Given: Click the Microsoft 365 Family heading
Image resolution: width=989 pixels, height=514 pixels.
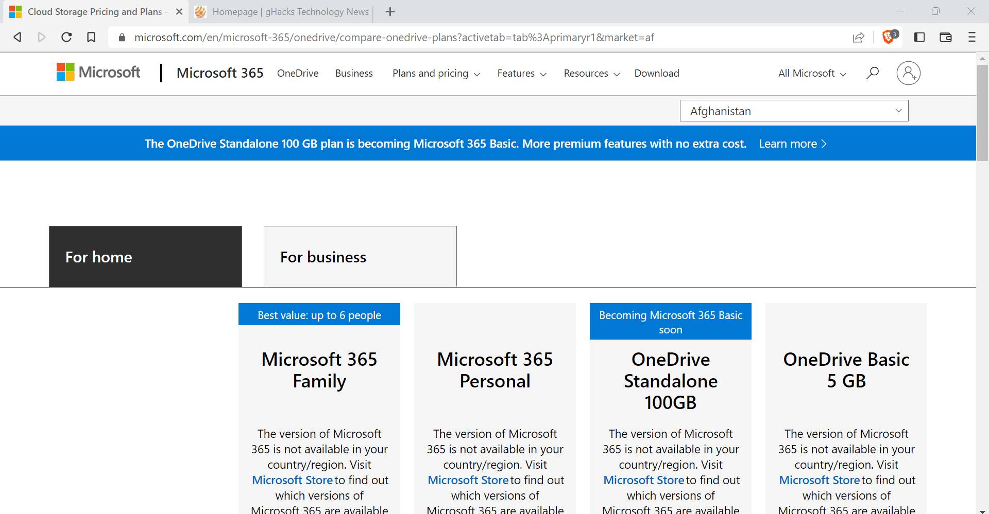Looking at the screenshot, I should tap(319, 370).
